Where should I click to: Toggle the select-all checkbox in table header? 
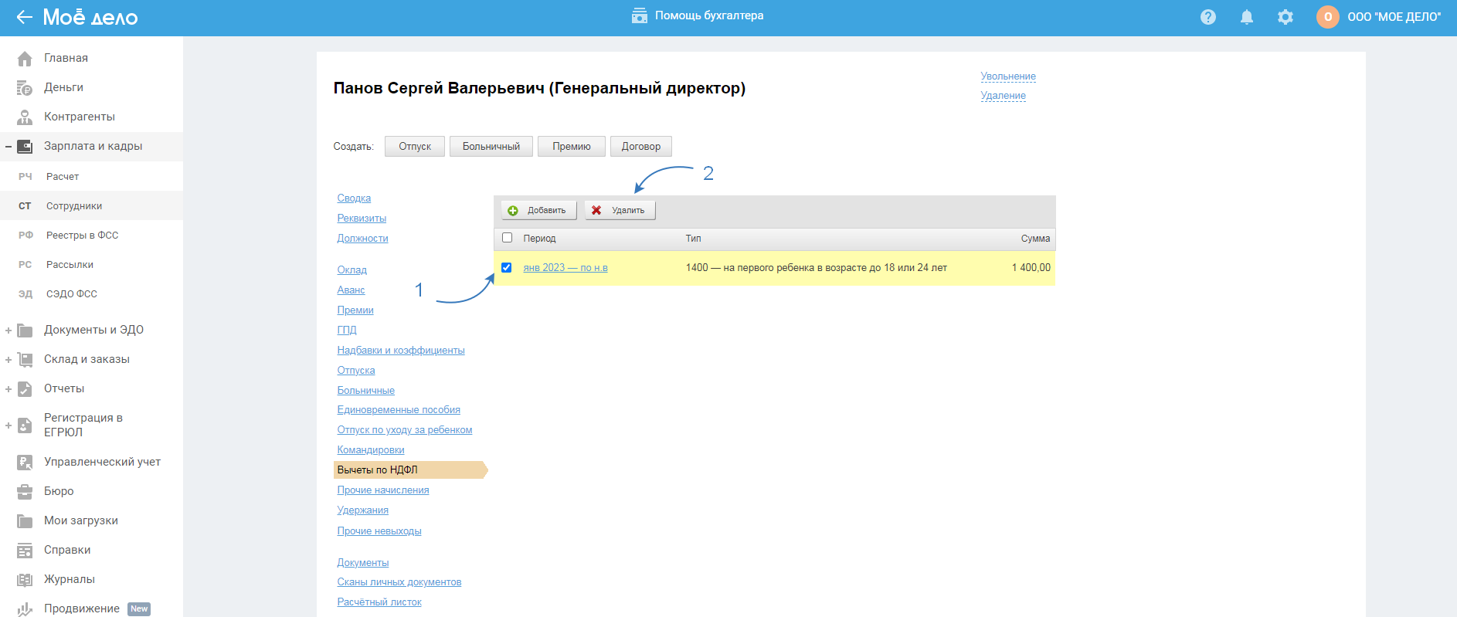(x=507, y=238)
